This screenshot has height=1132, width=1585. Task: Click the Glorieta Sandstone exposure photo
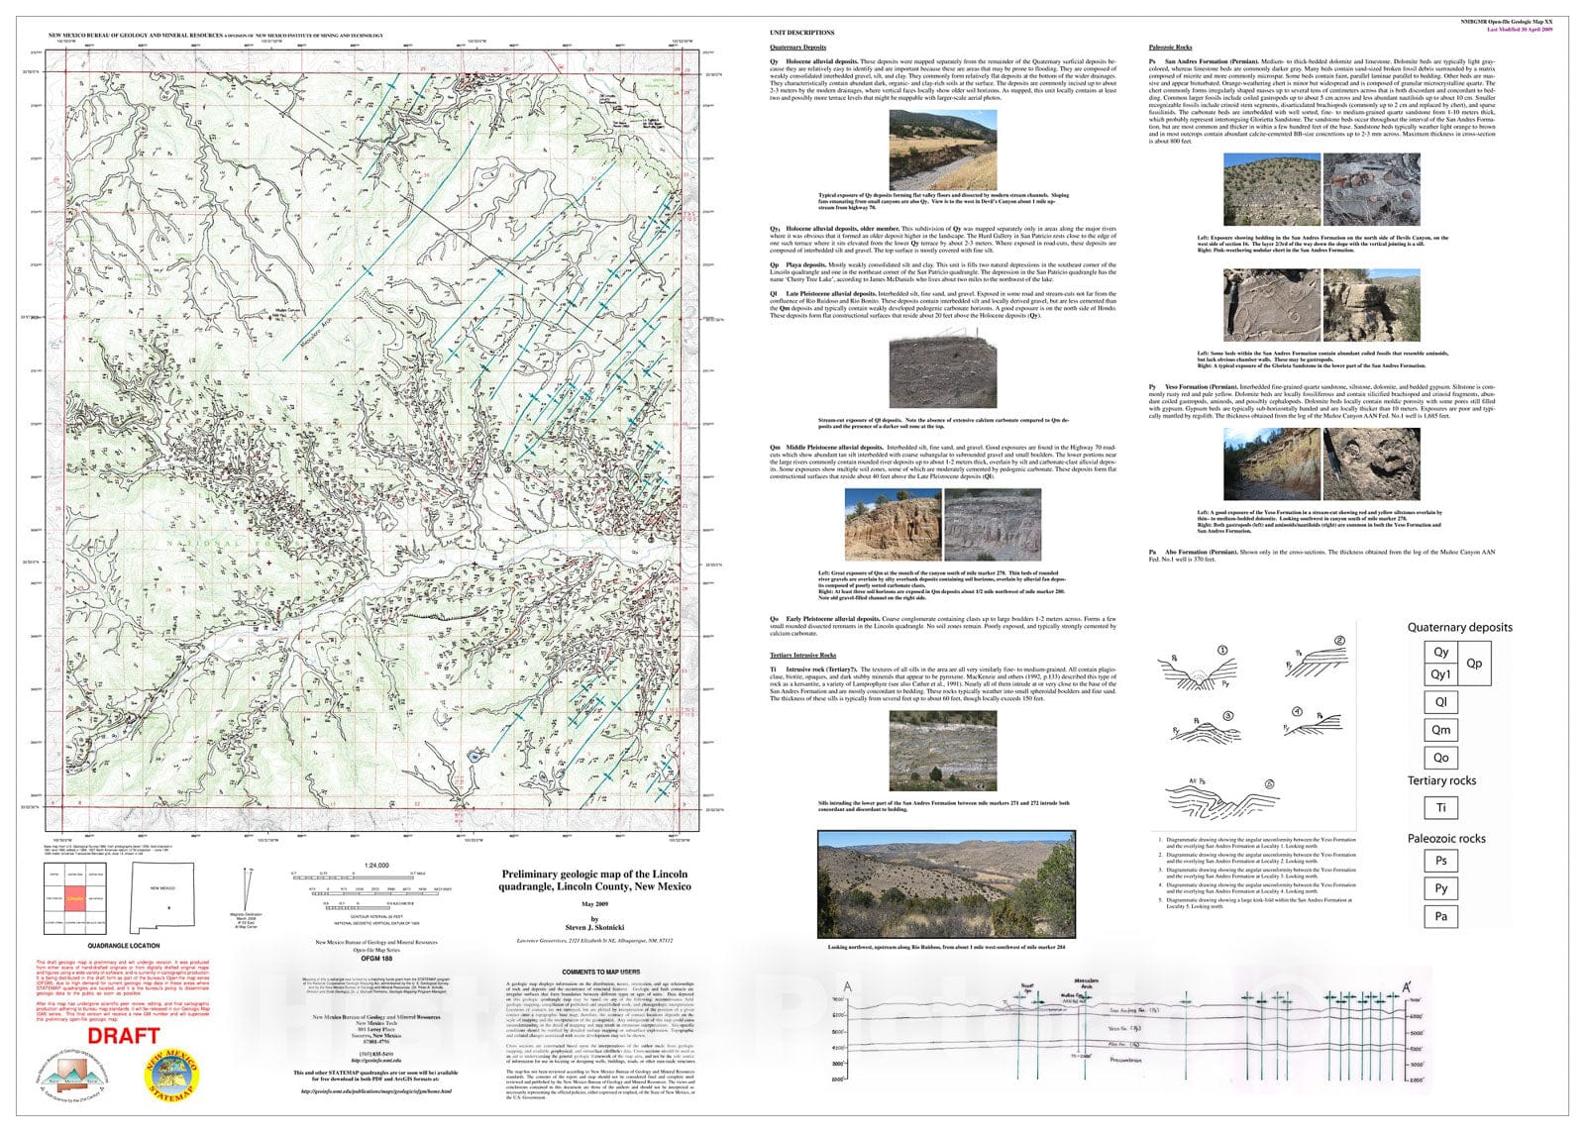pos(1371,306)
